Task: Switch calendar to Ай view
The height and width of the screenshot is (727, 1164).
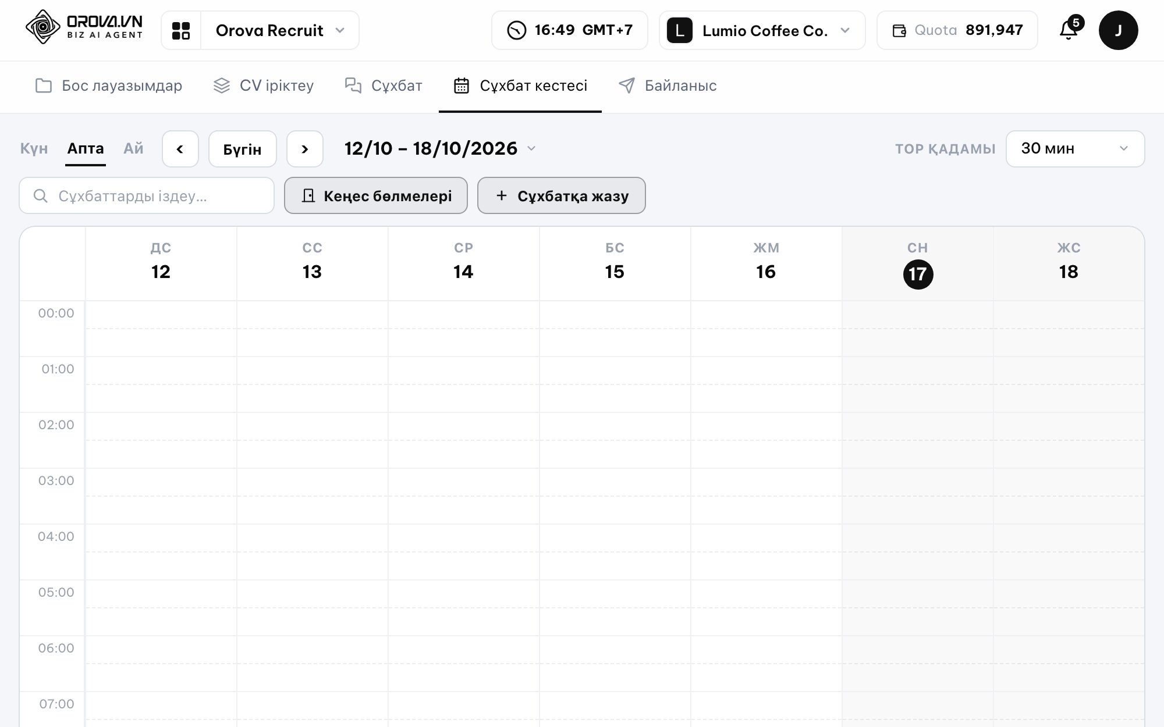Action: (x=133, y=149)
